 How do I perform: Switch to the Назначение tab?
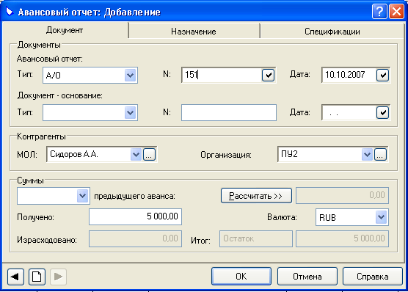pos(194,32)
